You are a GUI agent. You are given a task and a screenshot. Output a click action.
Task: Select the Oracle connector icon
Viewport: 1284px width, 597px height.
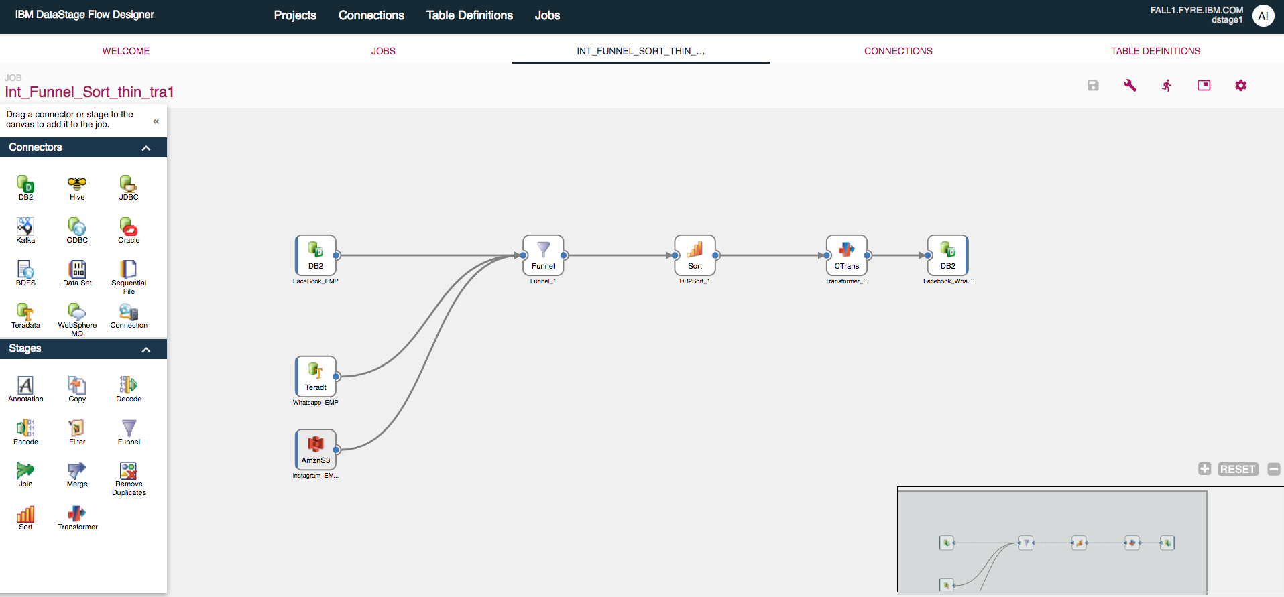pyautogui.click(x=129, y=227)
